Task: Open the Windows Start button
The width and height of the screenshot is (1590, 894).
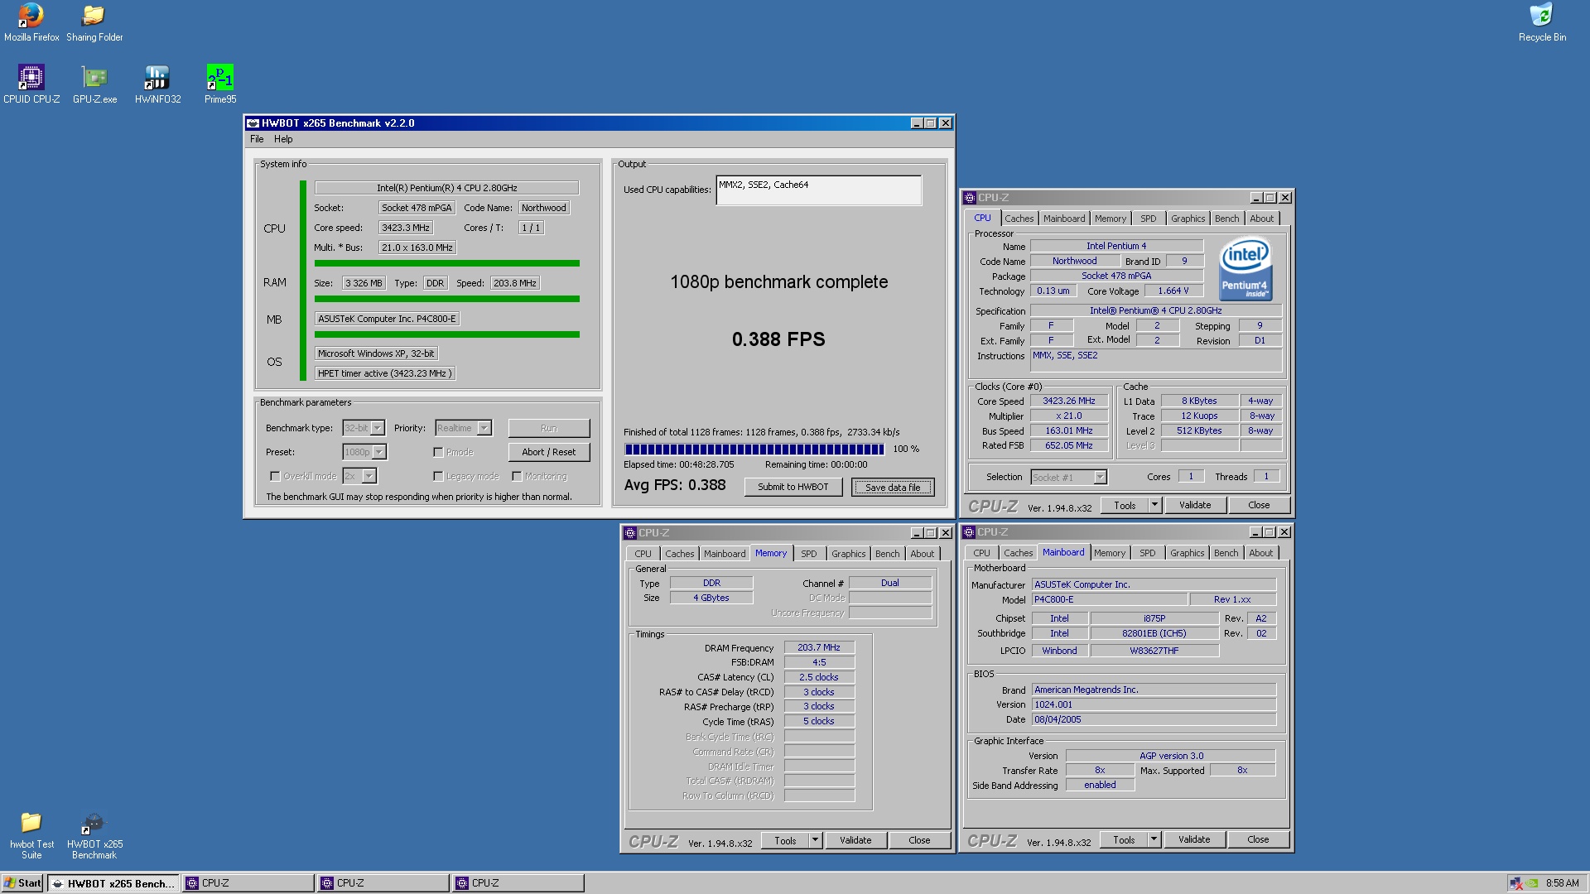Action: [x=22, y=883]
